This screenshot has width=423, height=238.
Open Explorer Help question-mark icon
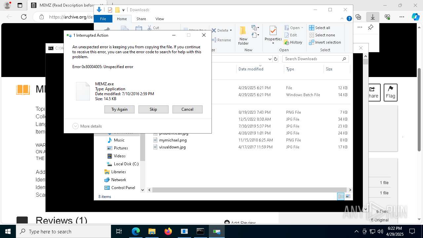pyautogui.click(x=349, y=19)
